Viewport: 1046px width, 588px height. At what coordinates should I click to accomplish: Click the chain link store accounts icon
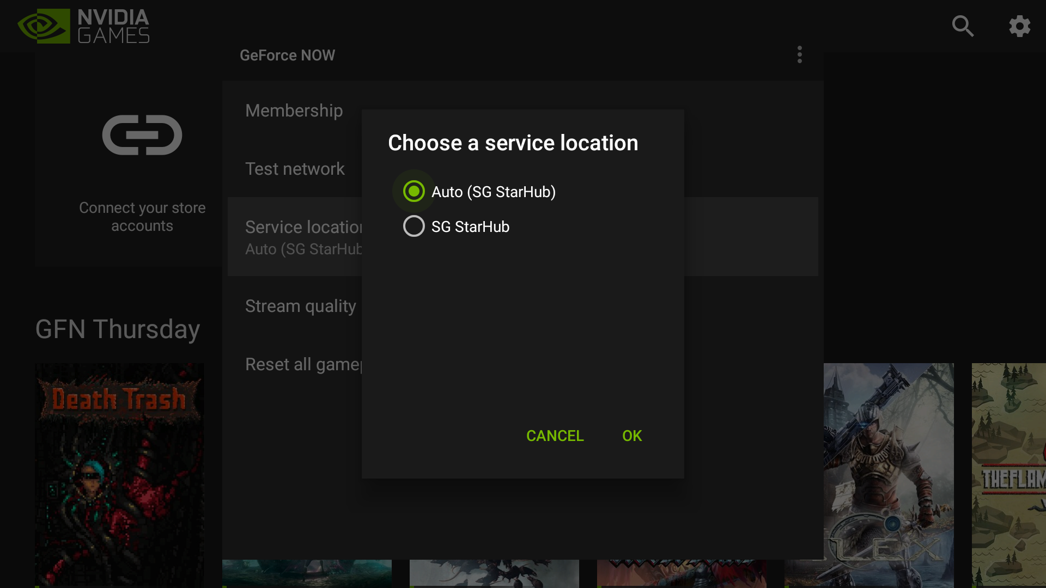pos(142,135)
